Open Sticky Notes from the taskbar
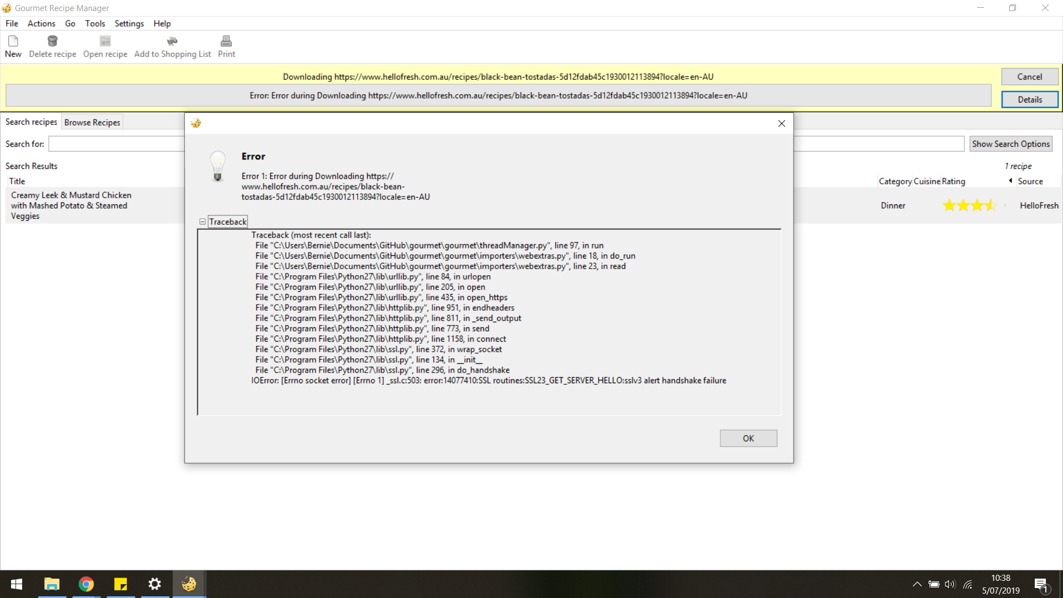1063x598 pixels. 121,584
